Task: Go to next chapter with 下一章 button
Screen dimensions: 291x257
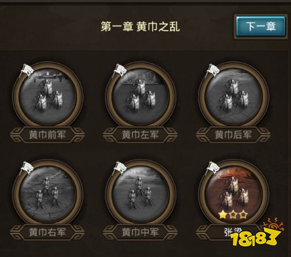Action: pos(260,27)
